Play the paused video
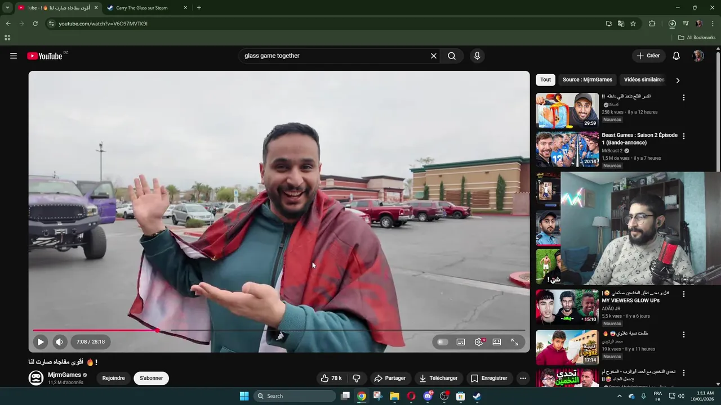 (41, 341)
